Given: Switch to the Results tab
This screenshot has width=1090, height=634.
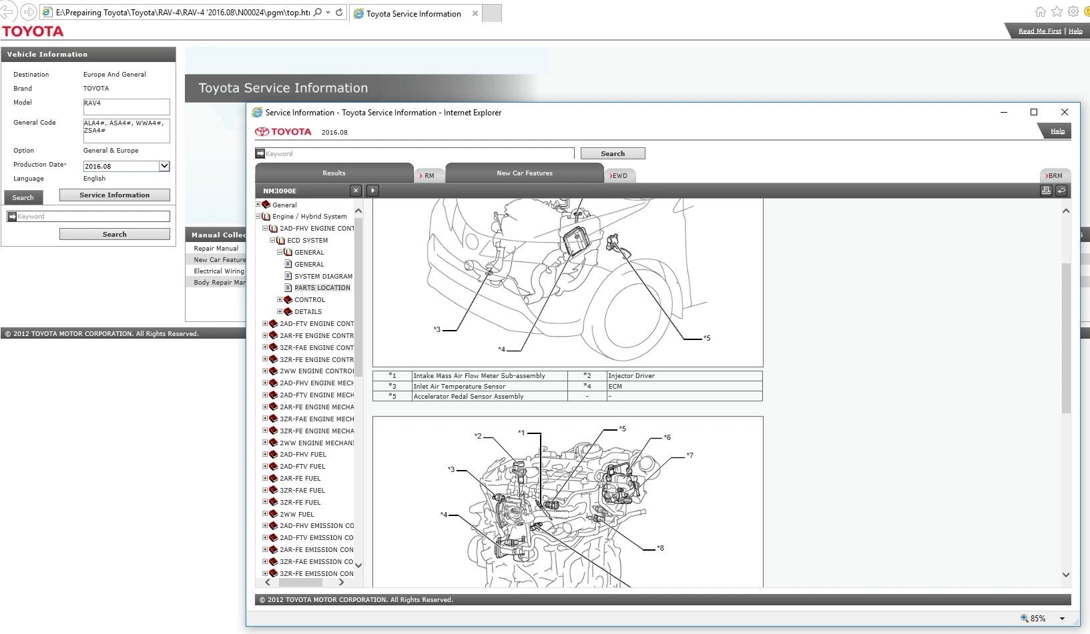Looking at the screenshot, I should point(334,173).
